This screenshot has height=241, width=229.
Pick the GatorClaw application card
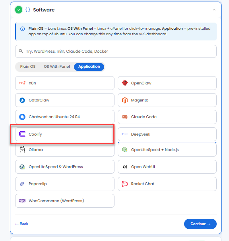(x=65, y=100)
